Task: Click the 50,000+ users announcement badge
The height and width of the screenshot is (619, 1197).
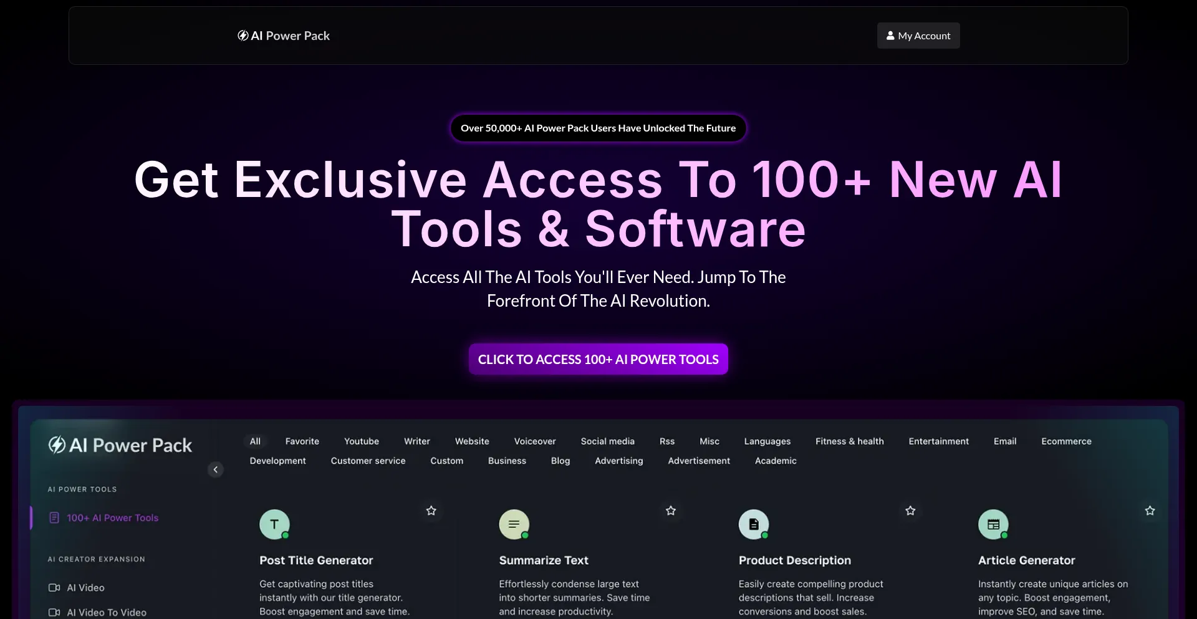Action: coord(598,128)
